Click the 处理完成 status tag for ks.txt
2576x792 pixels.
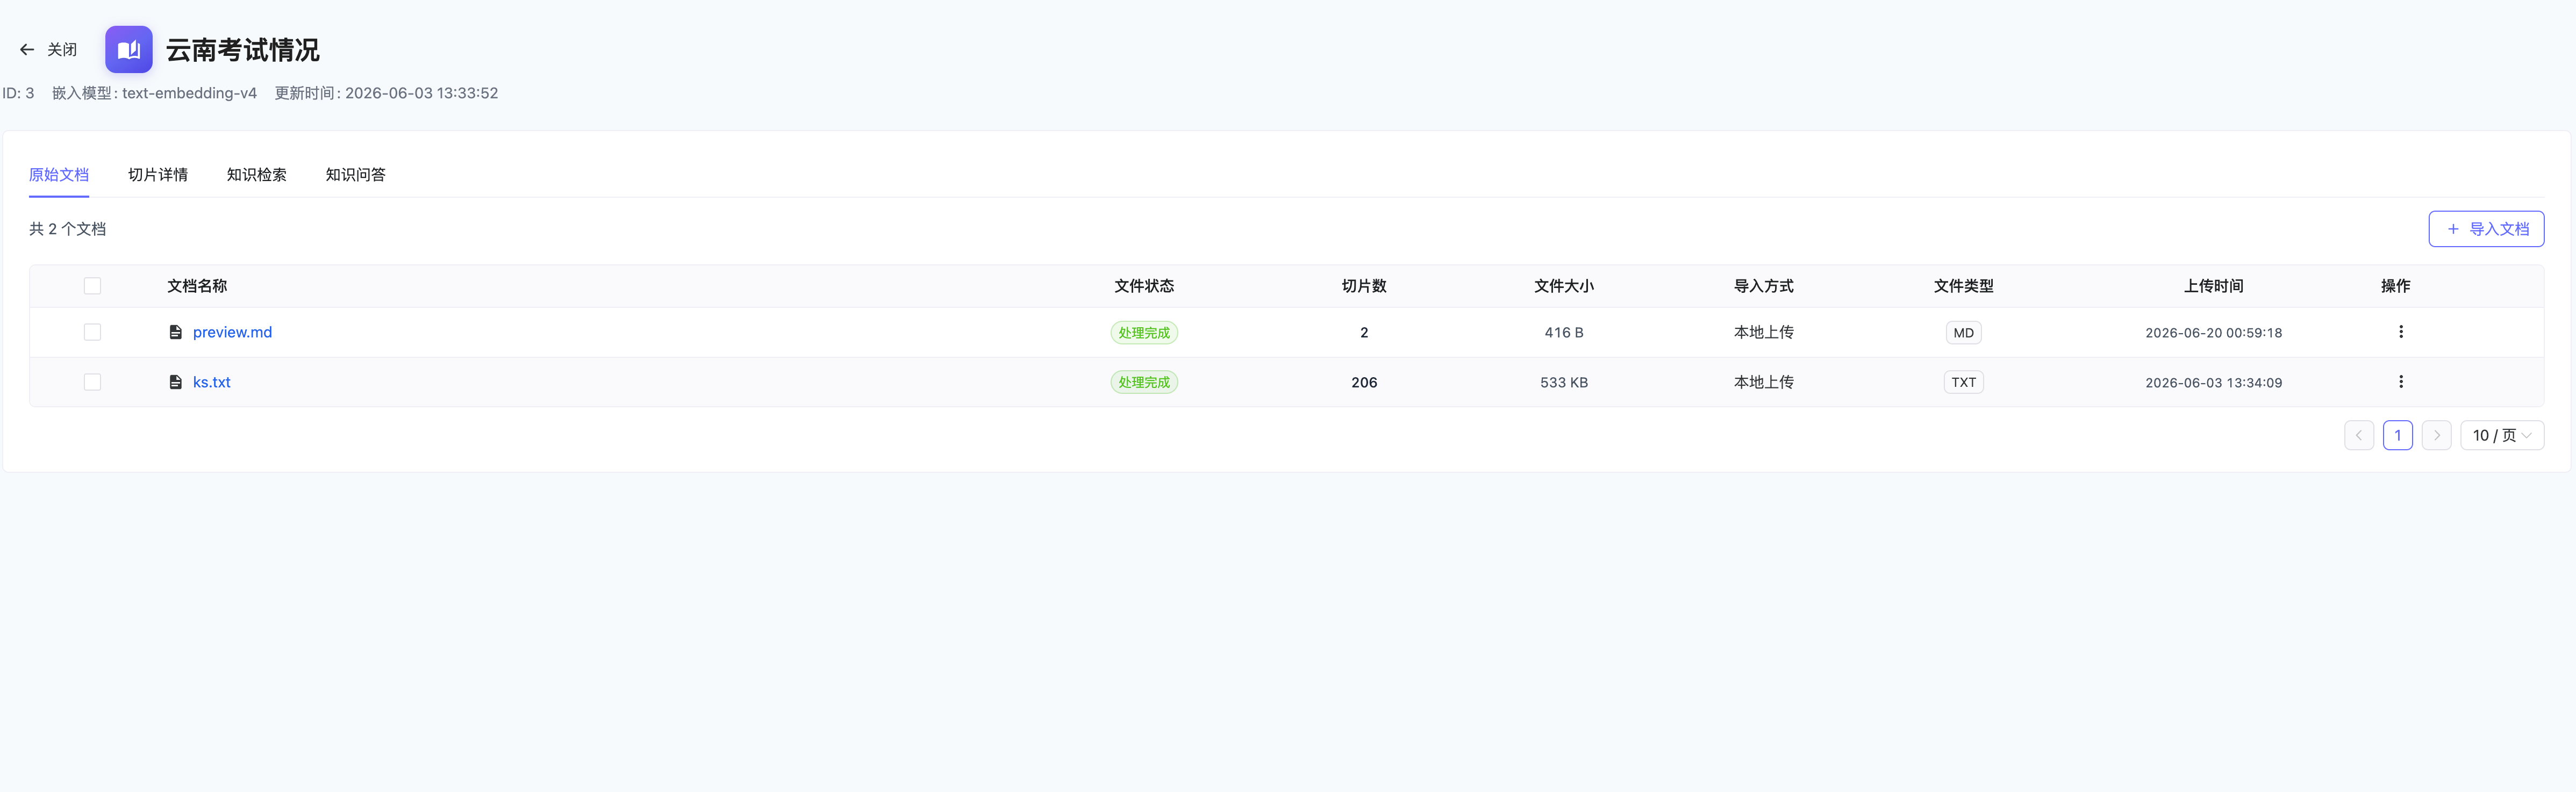[x=1144, y=382]
